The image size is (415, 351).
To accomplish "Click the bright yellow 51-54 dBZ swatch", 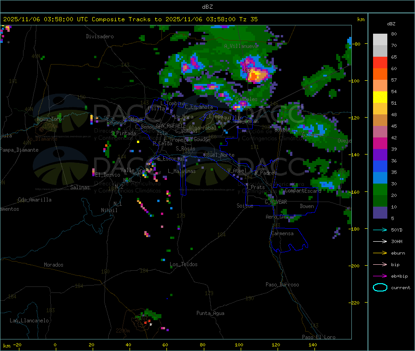I will click(380, 97).
